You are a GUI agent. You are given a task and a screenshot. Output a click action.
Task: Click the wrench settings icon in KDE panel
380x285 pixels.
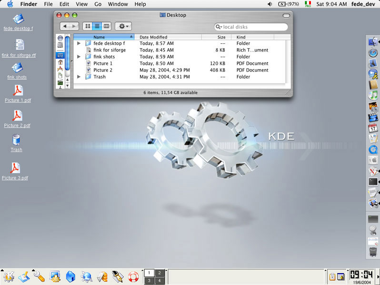click(39, 277)
